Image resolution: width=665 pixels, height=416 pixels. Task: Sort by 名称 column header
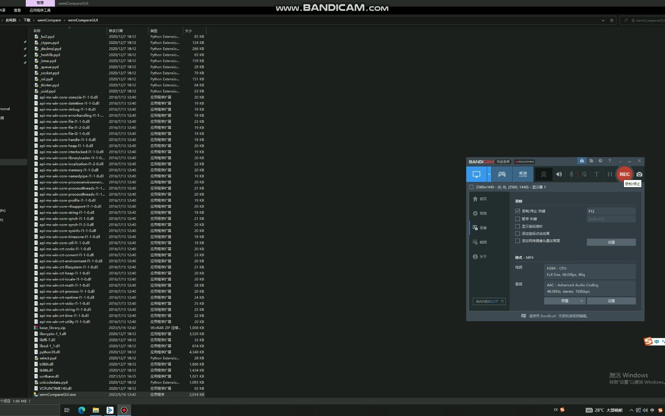69,30
